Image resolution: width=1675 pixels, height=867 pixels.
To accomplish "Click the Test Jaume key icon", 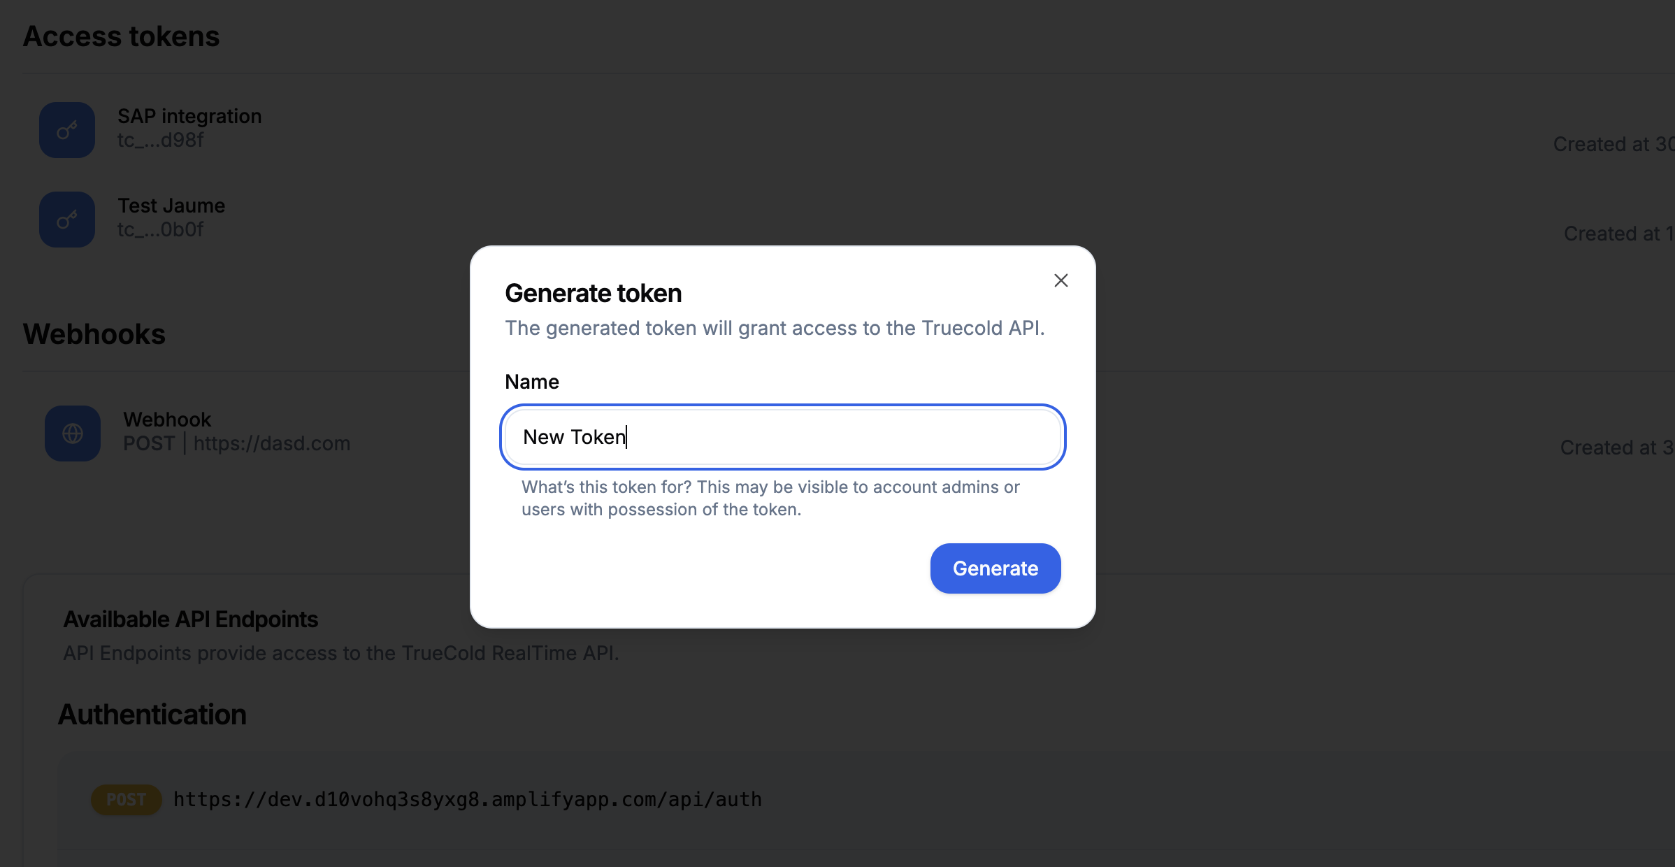I will (x=67, y=220).
